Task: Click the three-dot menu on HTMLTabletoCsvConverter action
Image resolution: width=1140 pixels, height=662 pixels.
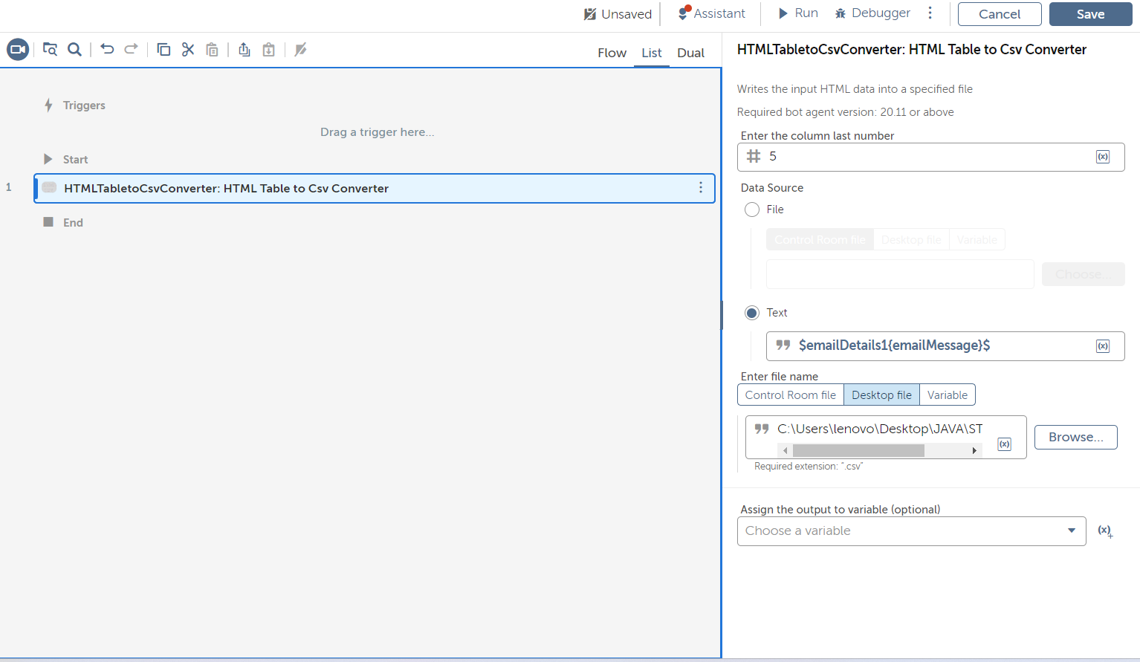Action: (700, 188)
